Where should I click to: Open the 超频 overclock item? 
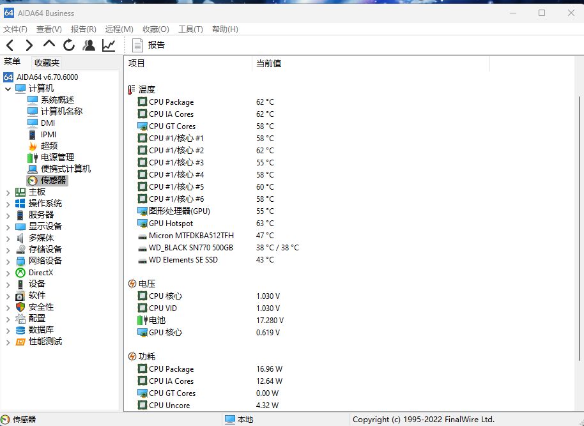(x=43, y=146)
